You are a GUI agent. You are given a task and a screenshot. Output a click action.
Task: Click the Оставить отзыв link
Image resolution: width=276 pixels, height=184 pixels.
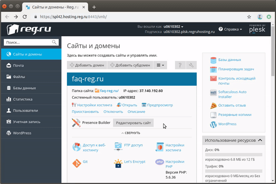coord(232,105)
